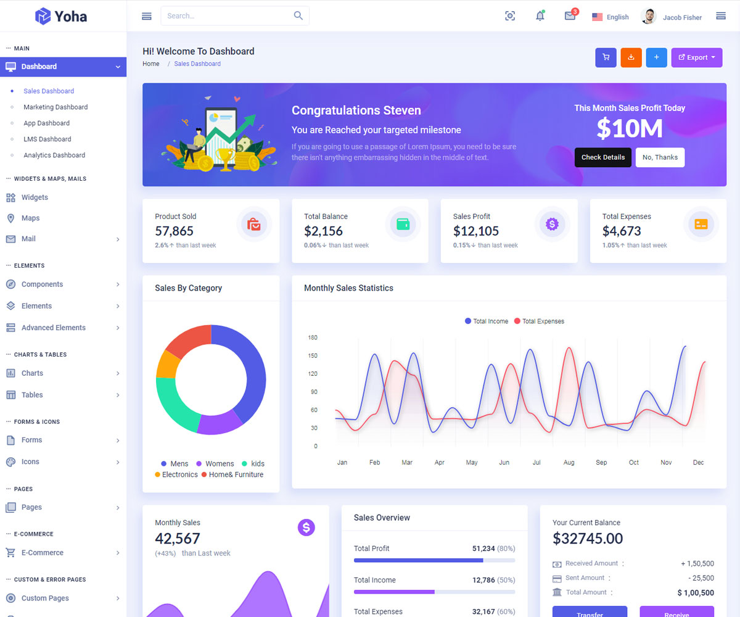Click the No, Thanks button
The height and width of the screenshot is (617, 740).
coord(660,157)
